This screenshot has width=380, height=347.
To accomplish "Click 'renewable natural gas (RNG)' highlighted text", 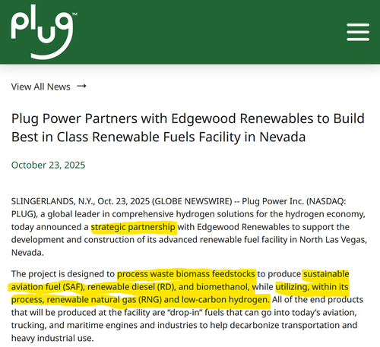I will (x=104, y=300).
